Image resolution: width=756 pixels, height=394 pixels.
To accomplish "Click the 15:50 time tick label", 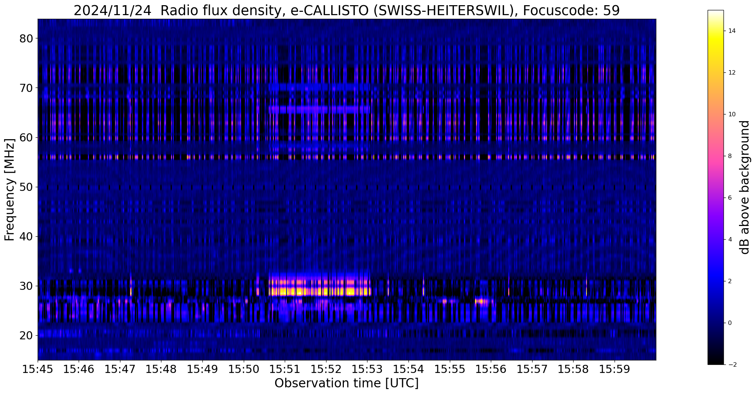I will (244, 369).
